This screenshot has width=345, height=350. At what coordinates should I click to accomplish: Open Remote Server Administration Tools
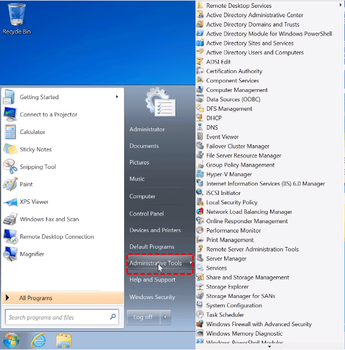(x=253, y=249)
